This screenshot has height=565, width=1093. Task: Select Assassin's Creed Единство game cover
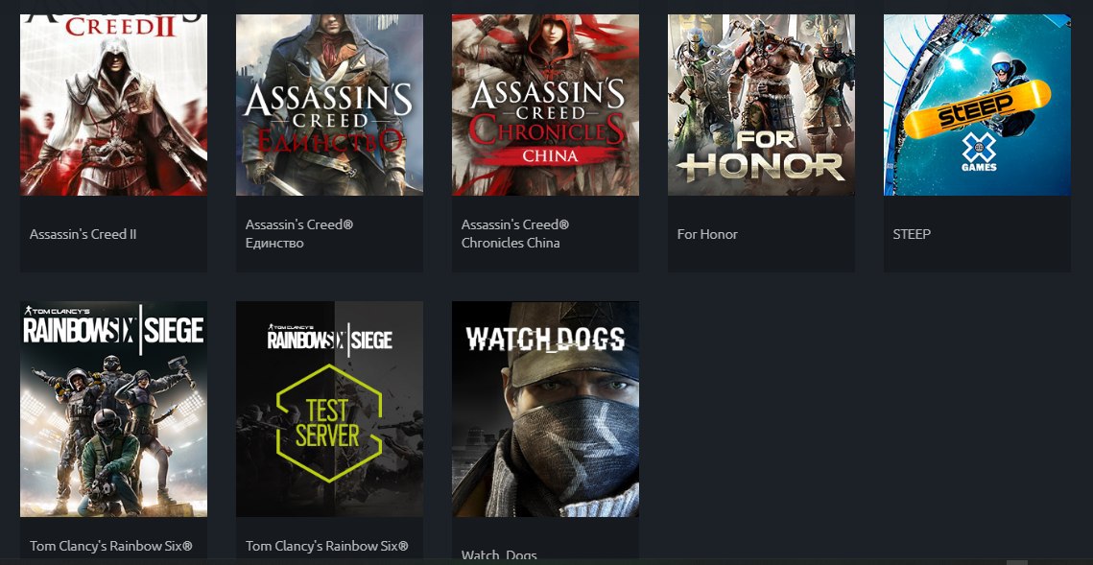[x=329, y=105]
